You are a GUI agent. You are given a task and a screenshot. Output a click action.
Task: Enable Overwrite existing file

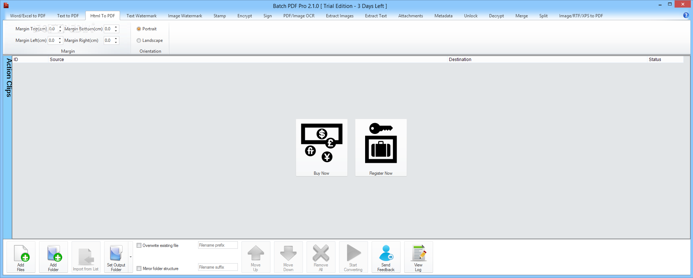coord(139,246)
